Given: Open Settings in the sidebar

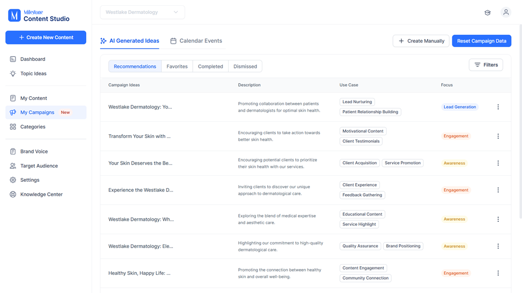Looking at the screenshot, I should [46, 180].
